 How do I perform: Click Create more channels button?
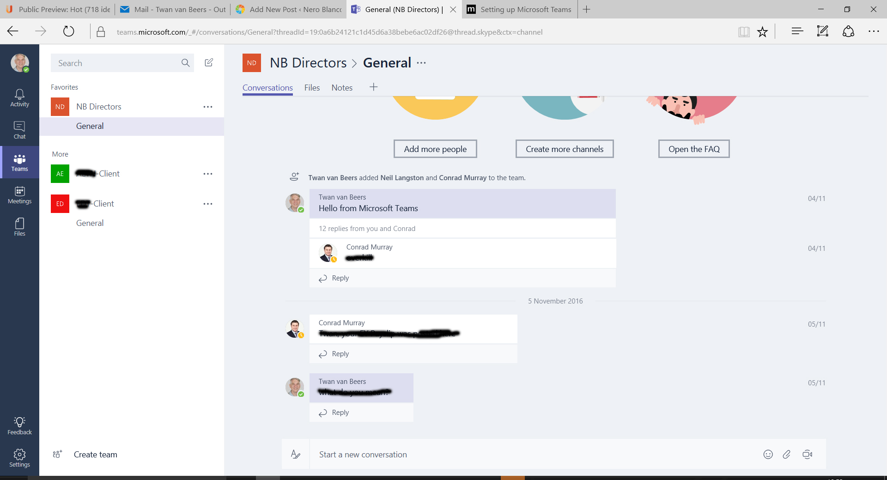(565, 149)
